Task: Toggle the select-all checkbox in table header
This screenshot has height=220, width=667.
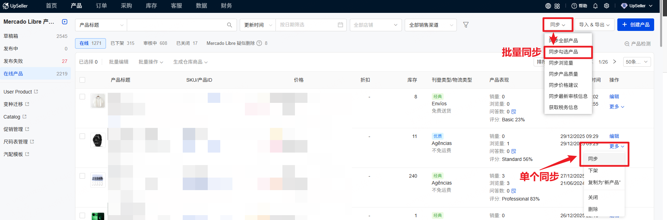Action: [82, 80]
